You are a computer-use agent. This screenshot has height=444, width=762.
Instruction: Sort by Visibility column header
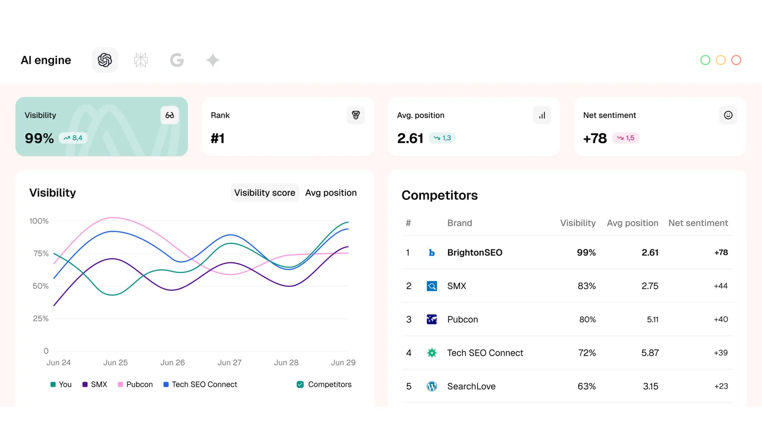click(578, 223)
